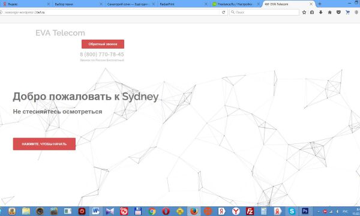The image size is (360, 216).
Task: Show bookmarks list icon in toolbar
Action: click(x=312, y=13)
